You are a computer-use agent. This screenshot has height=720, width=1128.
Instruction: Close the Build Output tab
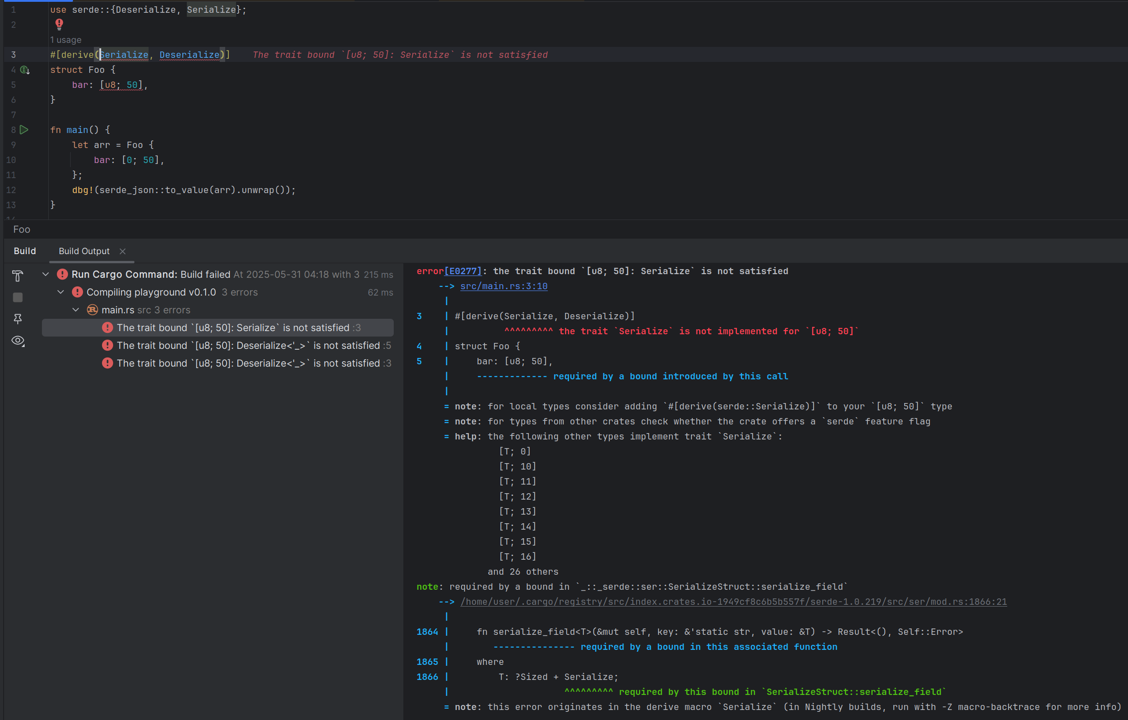[x=123, y=251]
